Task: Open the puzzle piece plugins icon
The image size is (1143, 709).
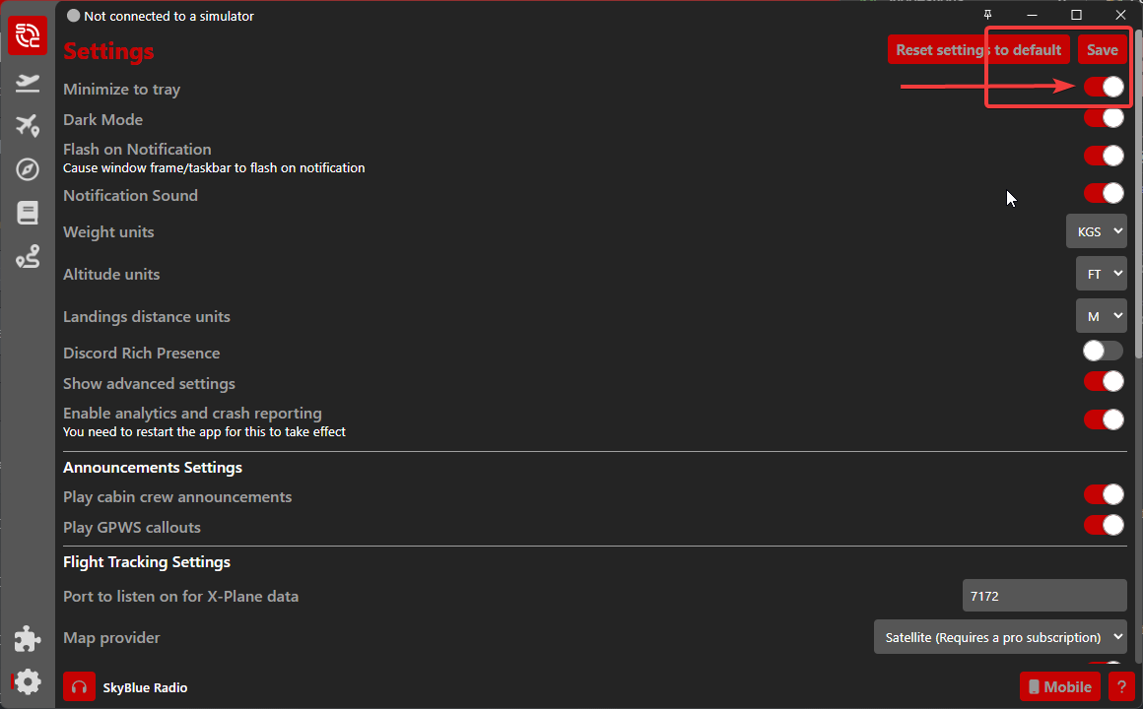Action: coord(28,639)
